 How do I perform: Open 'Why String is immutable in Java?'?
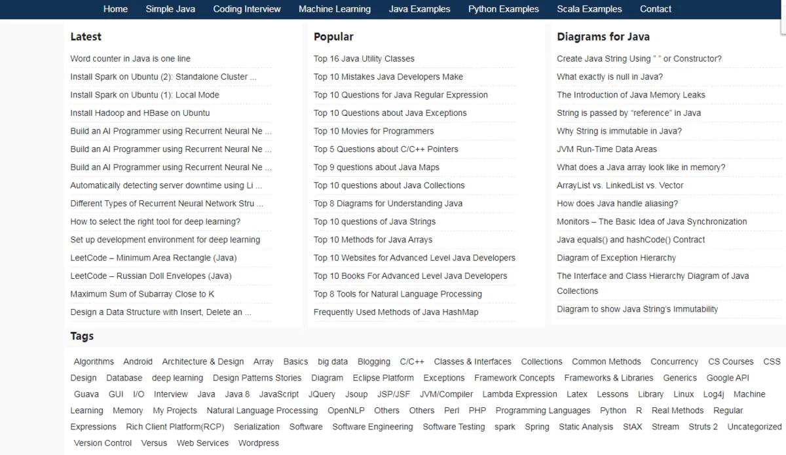619,131
